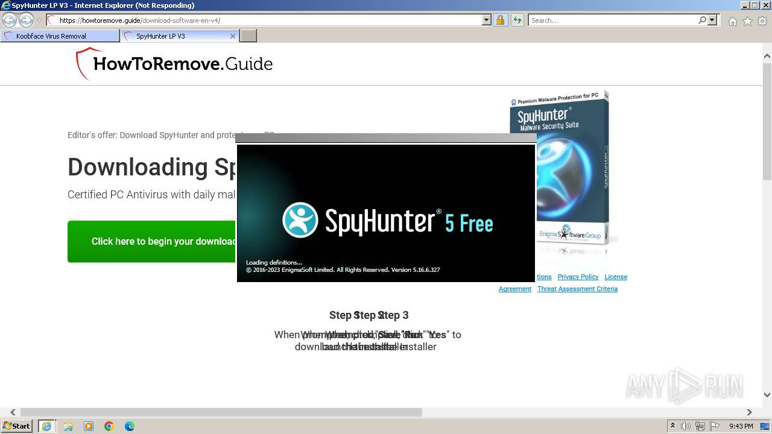Open the Privacy Policy link
Viewport: 772px width, 434px height.
tap(578, 277)
